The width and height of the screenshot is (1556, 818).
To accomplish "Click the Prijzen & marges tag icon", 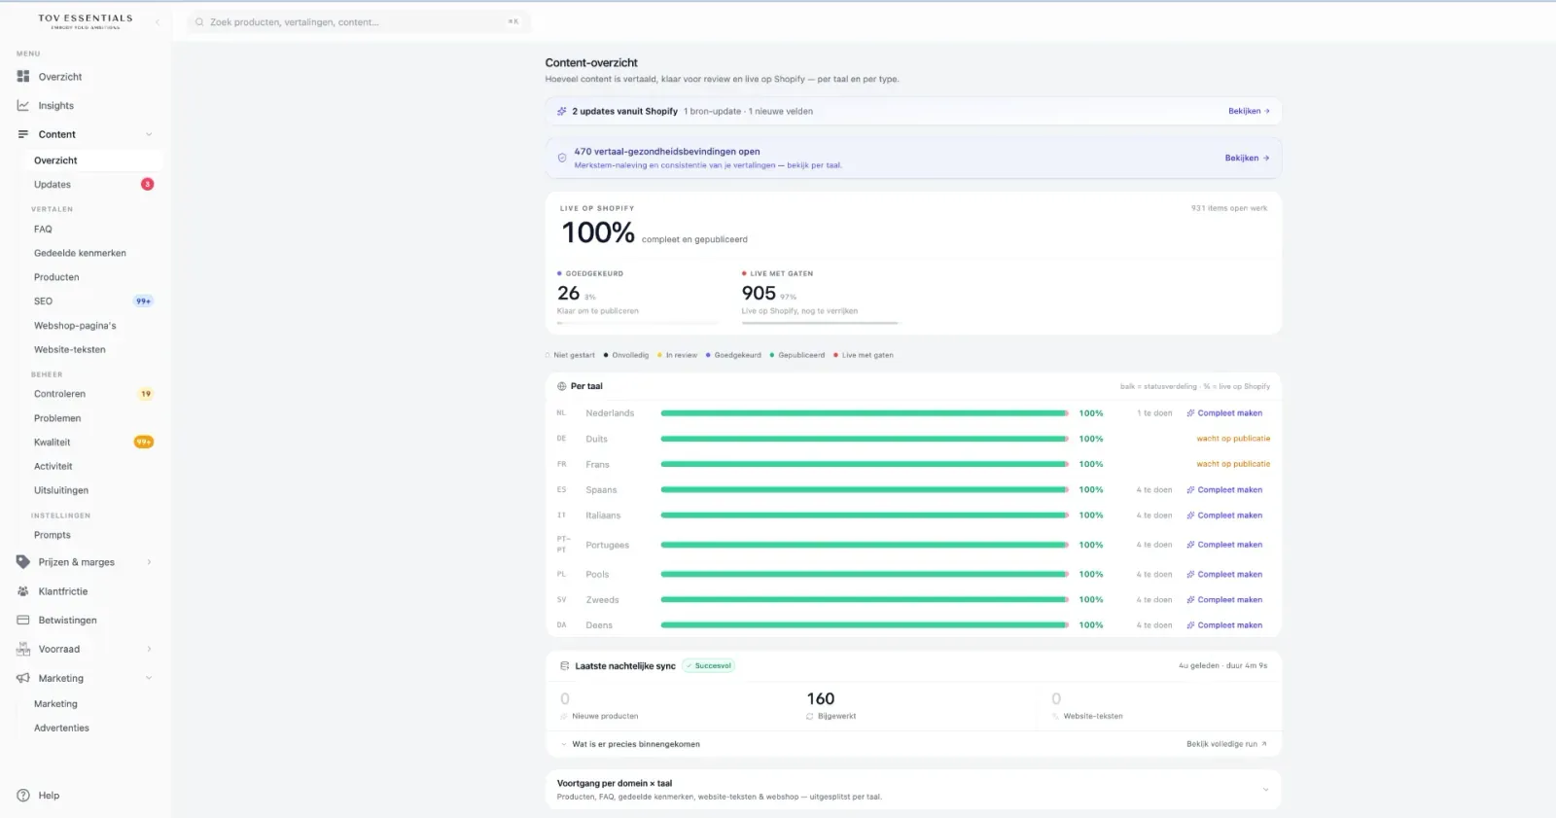I will pyautogui.click(x=23, y=561).
